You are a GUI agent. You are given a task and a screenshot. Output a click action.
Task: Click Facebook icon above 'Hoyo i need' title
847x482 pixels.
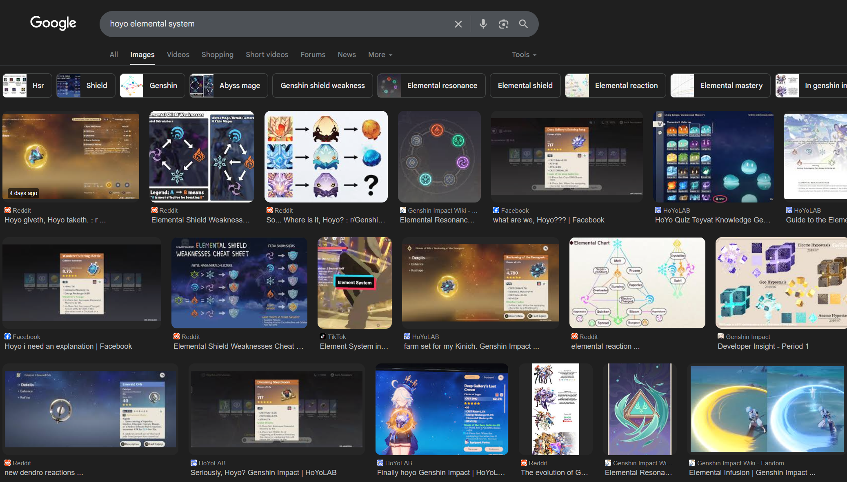[7, 337]
